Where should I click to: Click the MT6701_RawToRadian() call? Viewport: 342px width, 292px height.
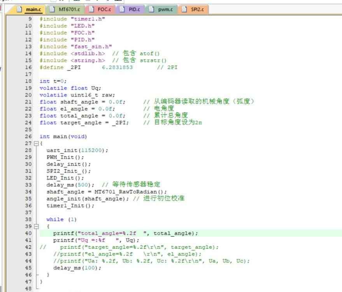[x=130, y=192]
